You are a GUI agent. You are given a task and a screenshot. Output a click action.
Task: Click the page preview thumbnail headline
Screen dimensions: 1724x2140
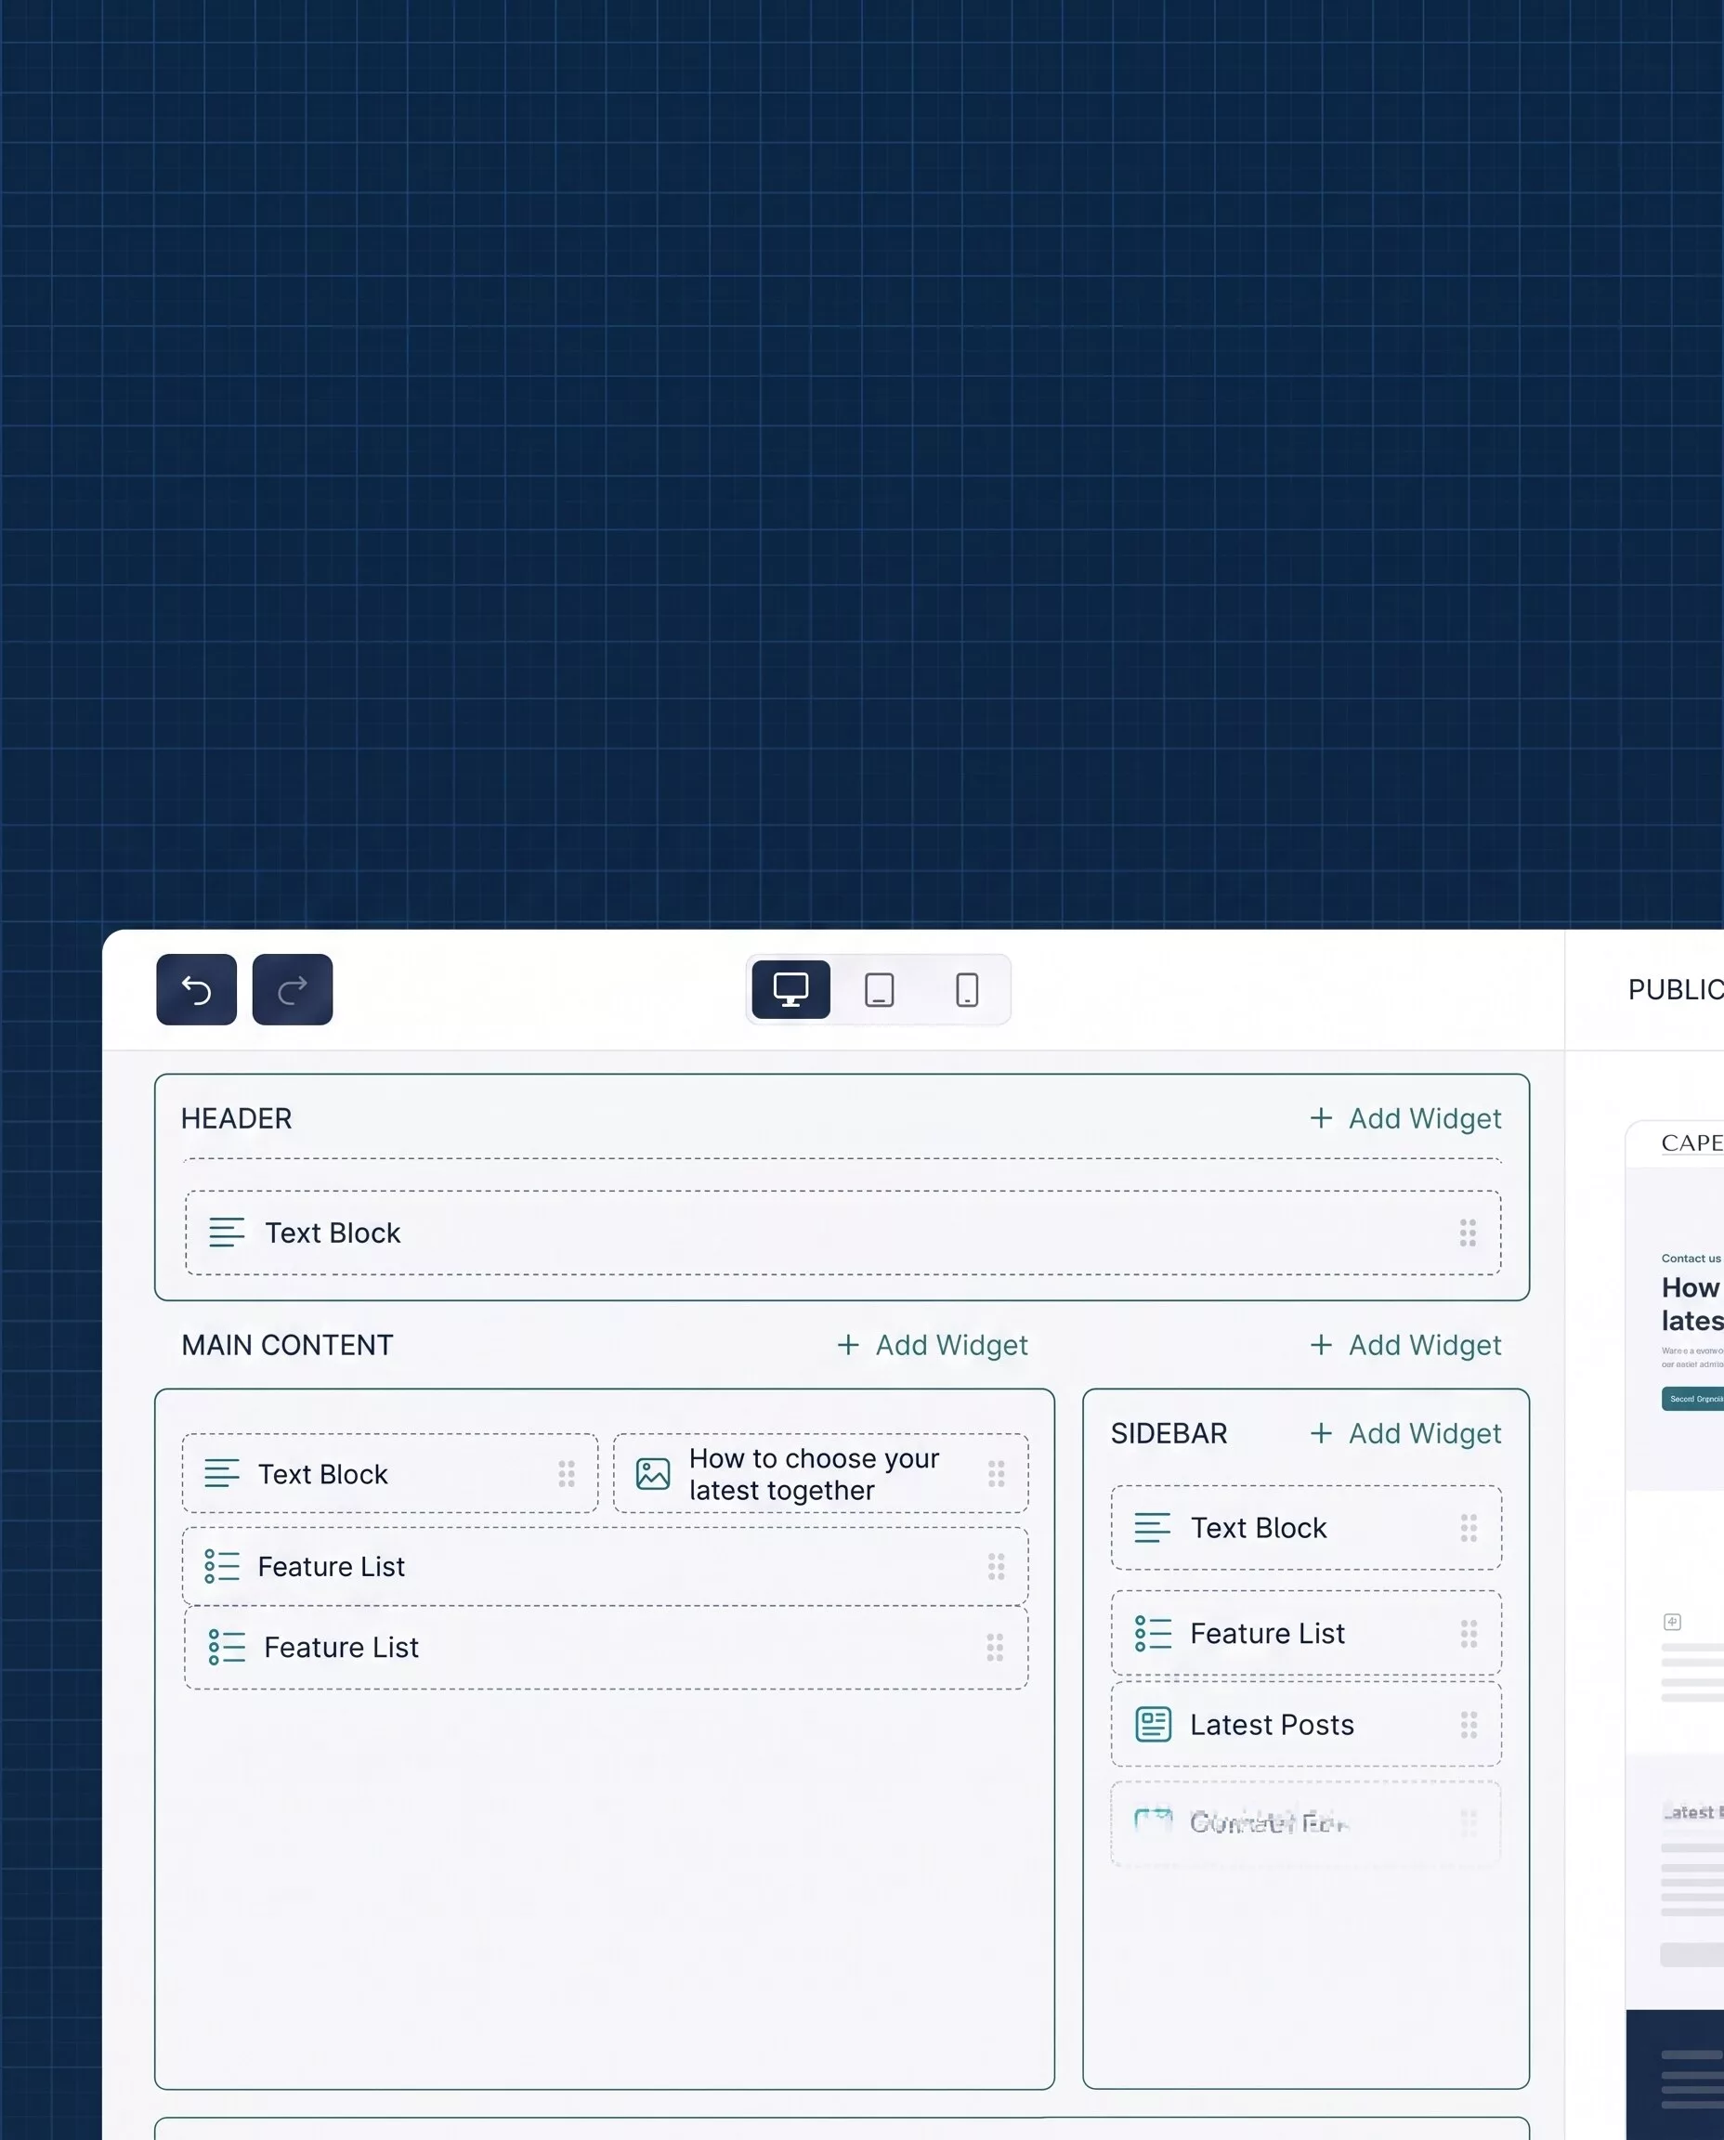coord(1692,1304)
